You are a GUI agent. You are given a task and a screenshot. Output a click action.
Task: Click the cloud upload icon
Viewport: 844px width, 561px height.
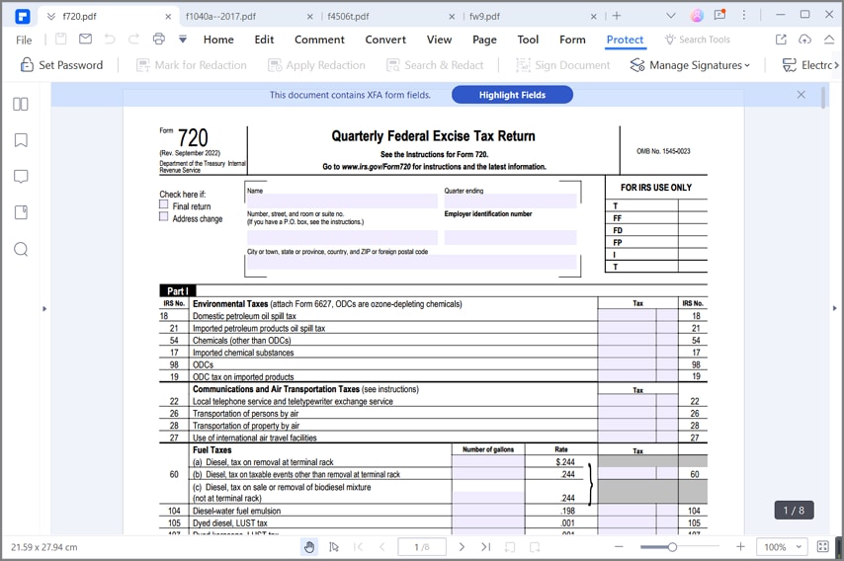[x=804, y=40]
